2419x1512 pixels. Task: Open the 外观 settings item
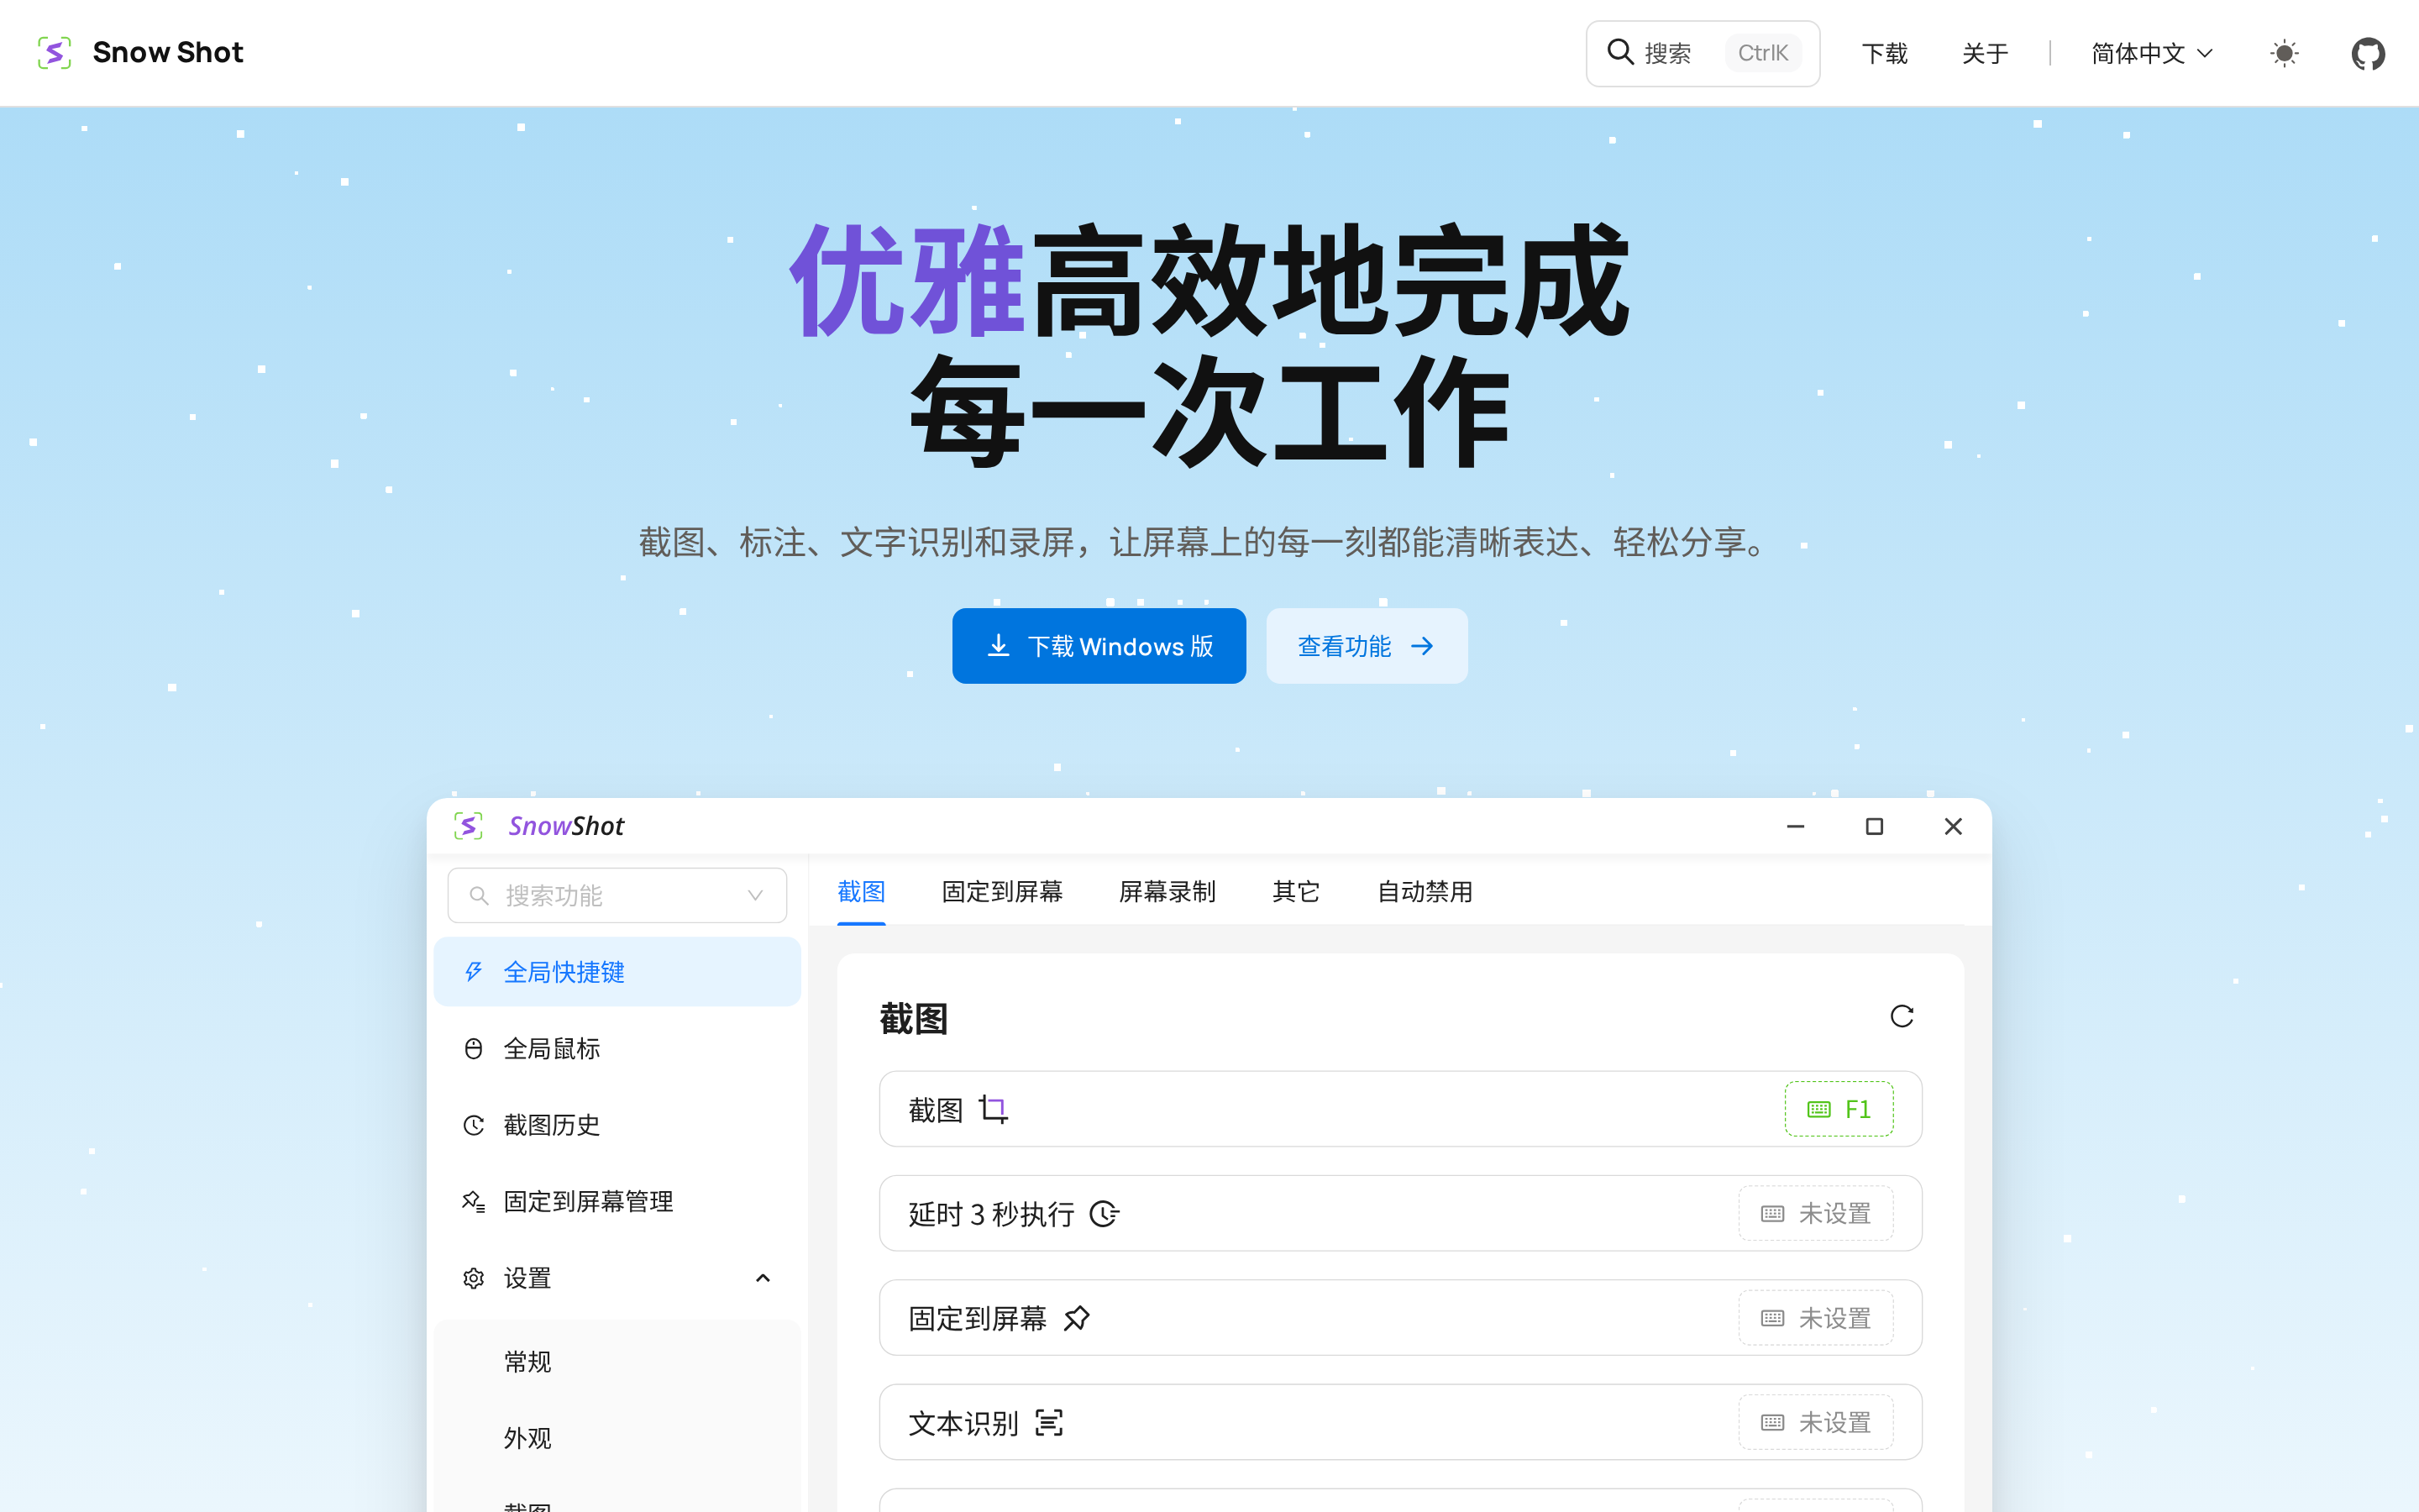coord(617,1438)
